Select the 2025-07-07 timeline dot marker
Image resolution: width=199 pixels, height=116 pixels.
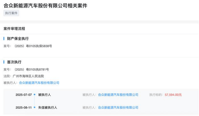point(34,94)
